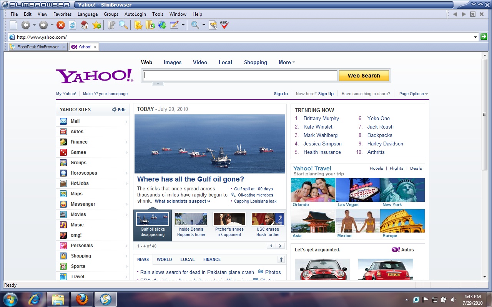Click the Yahoo! search input field
This screenshot has width=492, height=307.
[240, 76]
